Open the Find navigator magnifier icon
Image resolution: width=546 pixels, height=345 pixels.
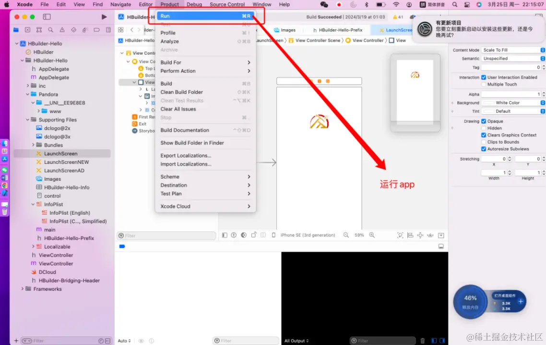pos(50,30)
